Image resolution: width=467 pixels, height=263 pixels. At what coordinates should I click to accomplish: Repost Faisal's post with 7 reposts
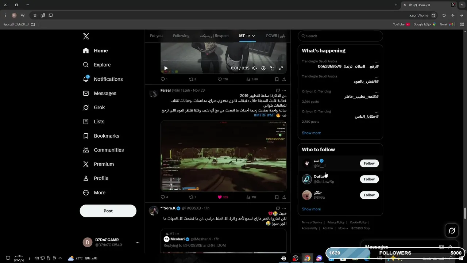pos(192,197)
